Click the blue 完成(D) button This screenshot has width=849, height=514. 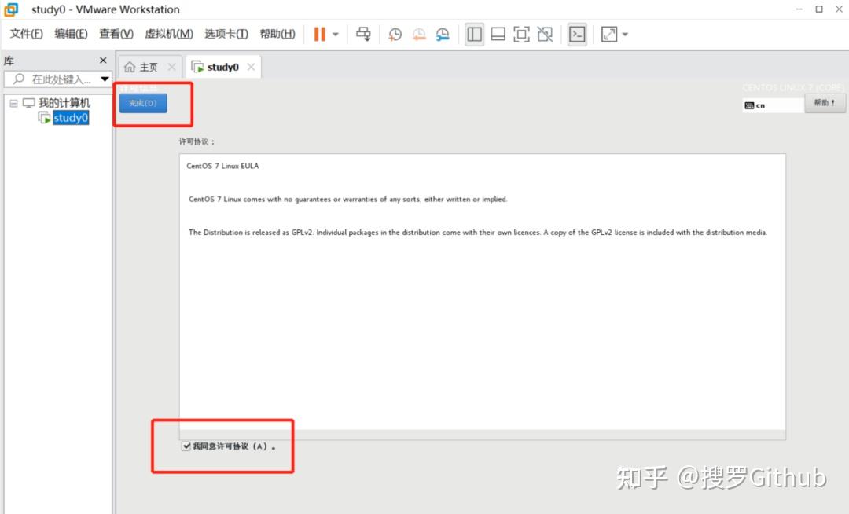143,103
